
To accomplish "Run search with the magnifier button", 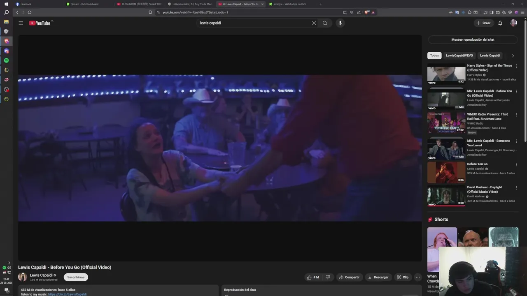I will (x=325, y=23).
